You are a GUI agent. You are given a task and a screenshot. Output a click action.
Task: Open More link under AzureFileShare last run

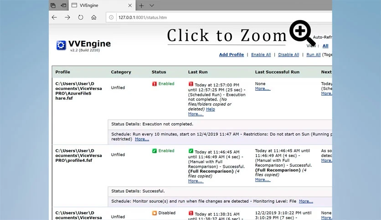coord(196,114)
